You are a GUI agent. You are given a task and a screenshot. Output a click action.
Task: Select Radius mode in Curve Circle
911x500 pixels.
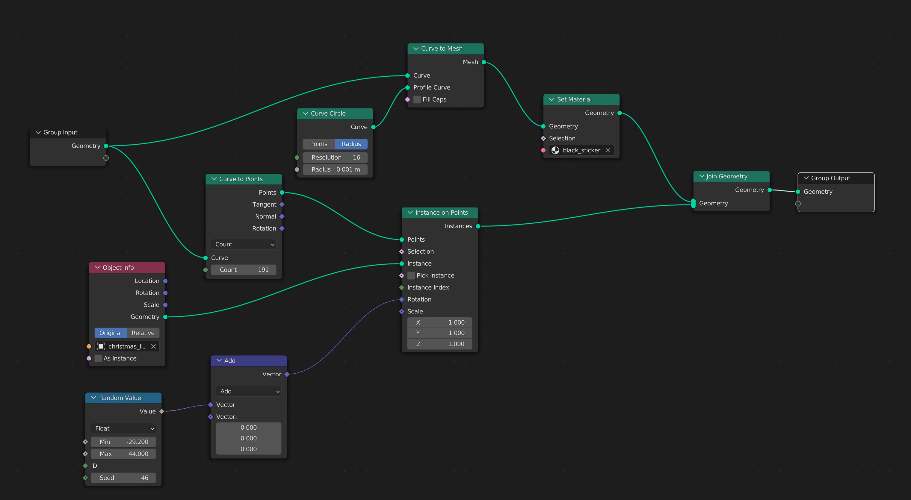point(351,144)
